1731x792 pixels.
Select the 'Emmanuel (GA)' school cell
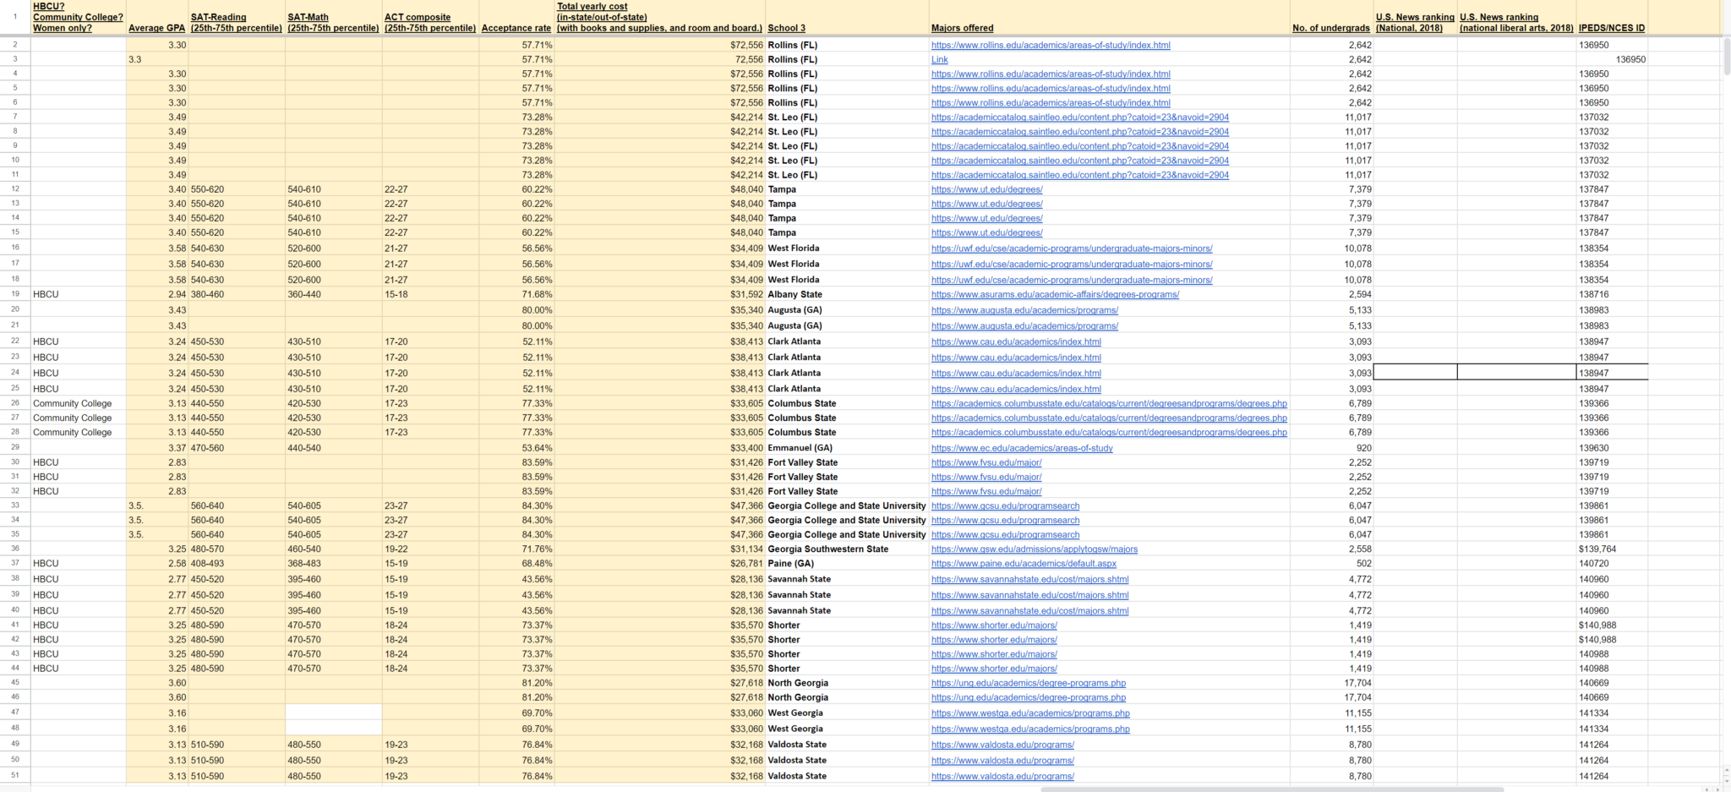click(x=847, y=448)
